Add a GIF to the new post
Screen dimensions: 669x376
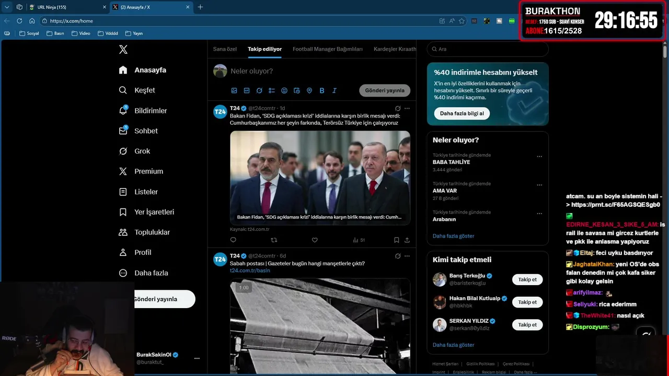(247, 90)
